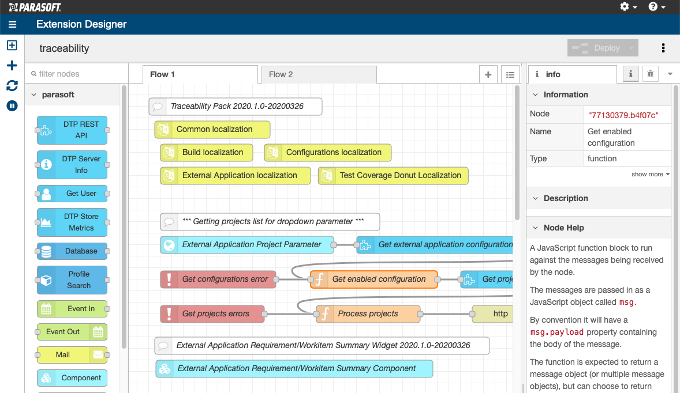This screenshot has height=393, width=680.
Task: Select the Get projects errors node
Action: 212,314
